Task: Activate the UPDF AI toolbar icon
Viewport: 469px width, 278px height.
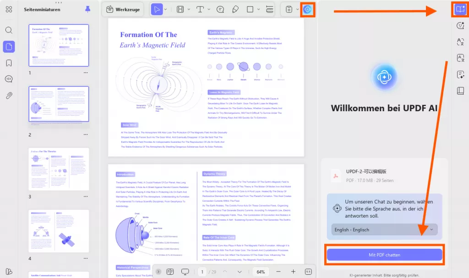Action: (x=307, y=10)
